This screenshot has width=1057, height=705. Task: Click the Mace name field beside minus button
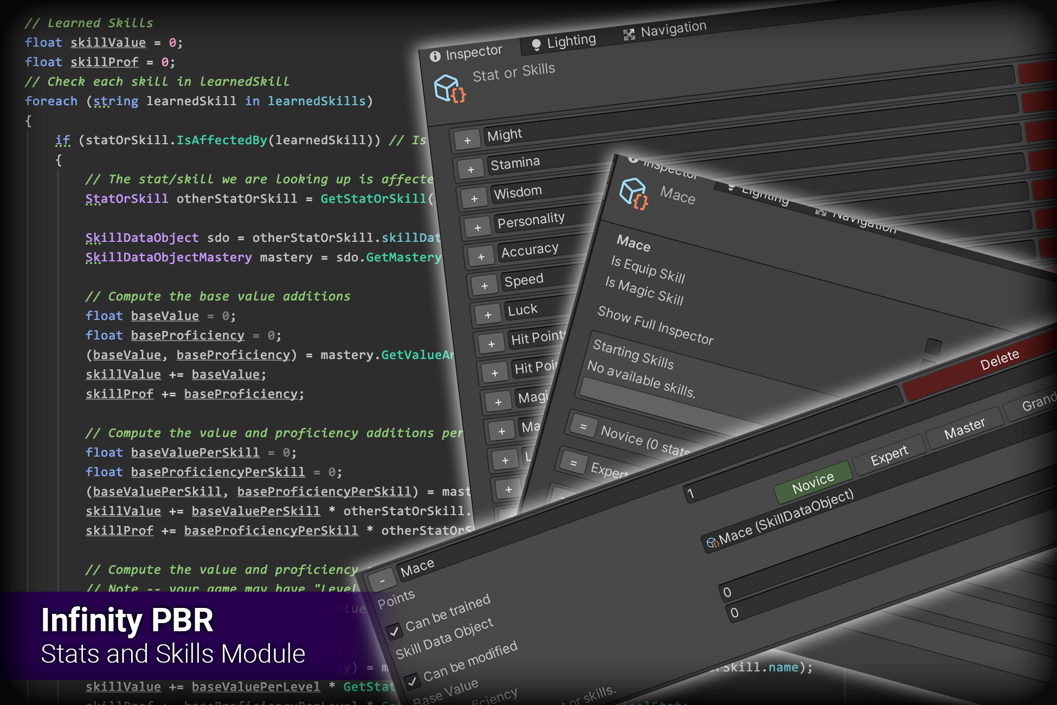tap(650, 483)
